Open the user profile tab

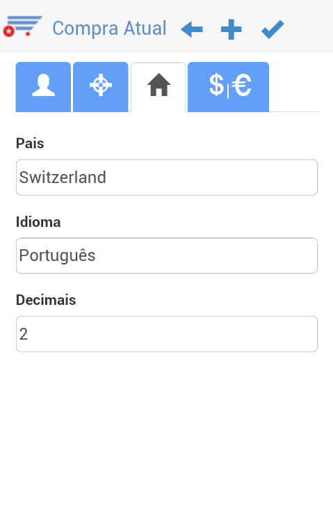[x=43, y=87]
